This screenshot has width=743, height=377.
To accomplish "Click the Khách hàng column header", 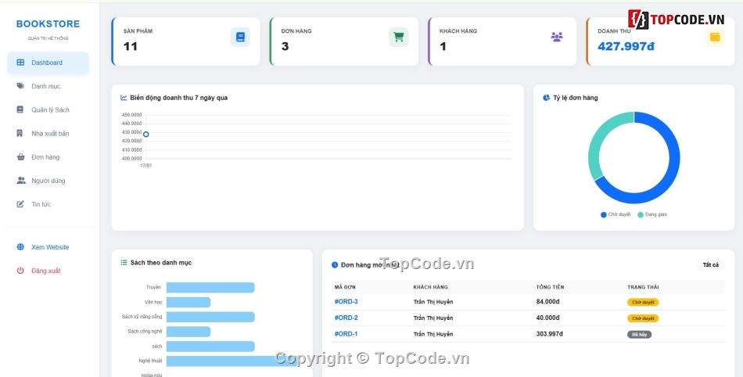I will coord(430,287).
